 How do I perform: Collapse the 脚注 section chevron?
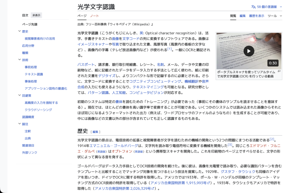(20, 124)
